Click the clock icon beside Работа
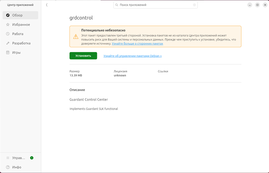Screen dimensions: 269x173 (8, 34)
